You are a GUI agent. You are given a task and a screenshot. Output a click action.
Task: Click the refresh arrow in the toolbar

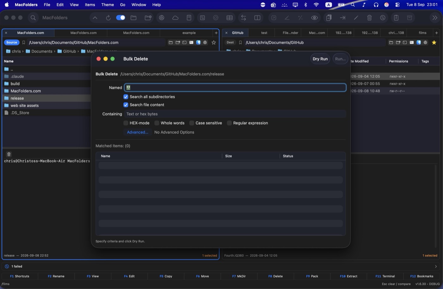(x=108, y=18)
